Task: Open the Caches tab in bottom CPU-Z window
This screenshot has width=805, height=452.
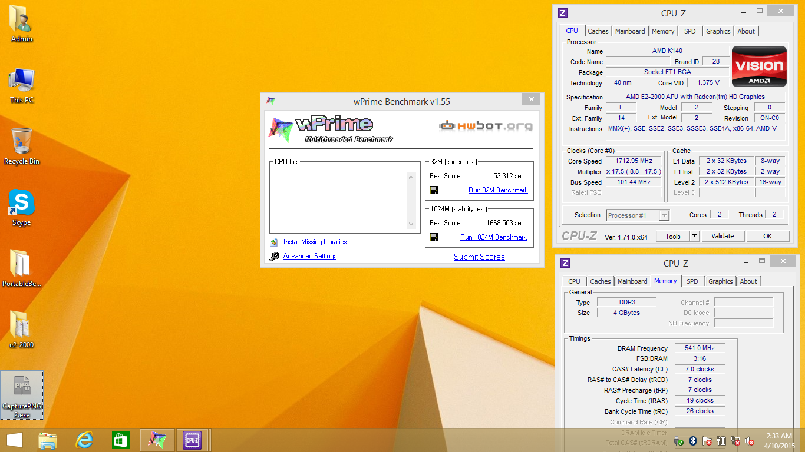Action: [x=601, y=281]
